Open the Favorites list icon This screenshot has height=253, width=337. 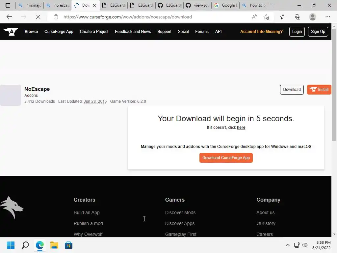pos(283,17)
